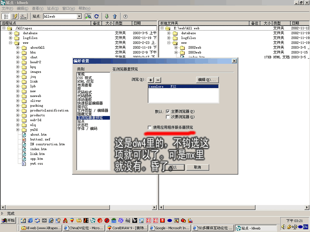The height and width of the screenshot is (232, 310).
Task: Click the 取消 button
Action: point(198,167)
